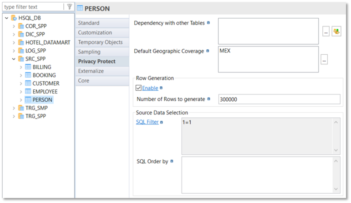
Task: Click info icon next to Enable link
Action: pyautogui.click(x=161, y=88)
